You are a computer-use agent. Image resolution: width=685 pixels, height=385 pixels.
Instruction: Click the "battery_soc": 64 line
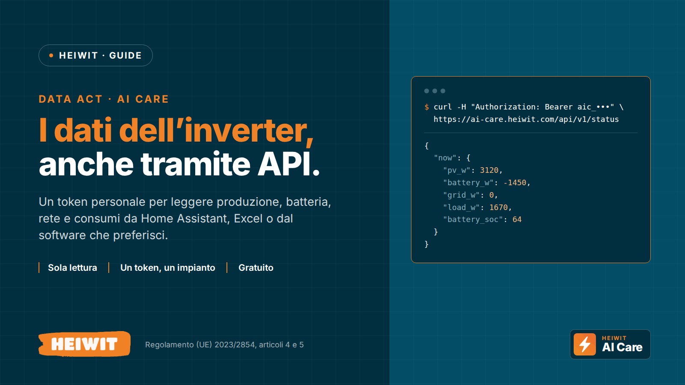pyautogui.click(x=482, y=219)
